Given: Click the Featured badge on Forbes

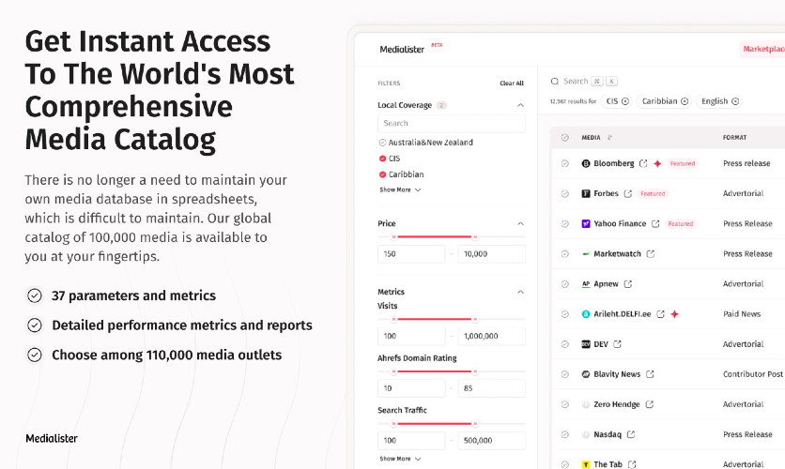Looking at the screenshot, I should point(653,193).
